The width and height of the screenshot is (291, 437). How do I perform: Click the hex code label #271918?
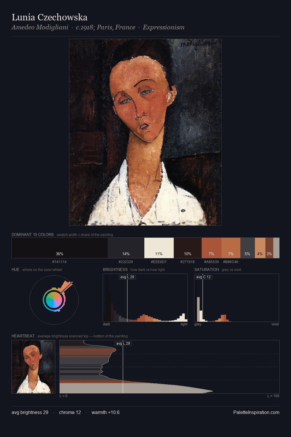187,262
